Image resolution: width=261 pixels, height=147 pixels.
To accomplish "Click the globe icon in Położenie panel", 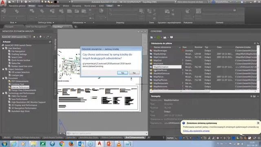I will [x=188, y=11].
